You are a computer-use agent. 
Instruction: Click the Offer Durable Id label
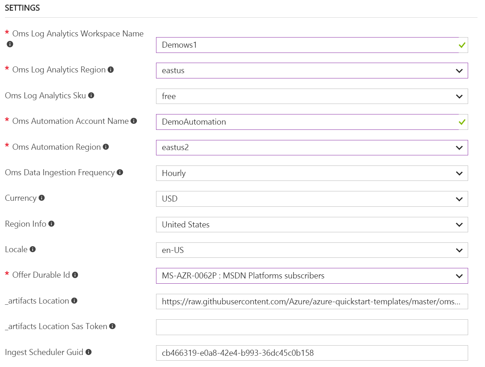41,275
